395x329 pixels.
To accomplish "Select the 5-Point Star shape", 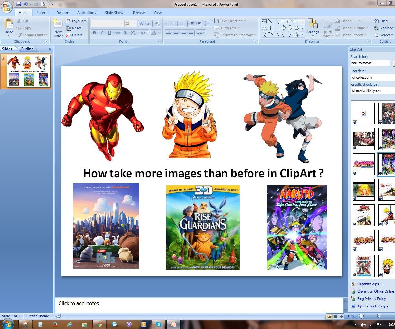I will point(296,34).
